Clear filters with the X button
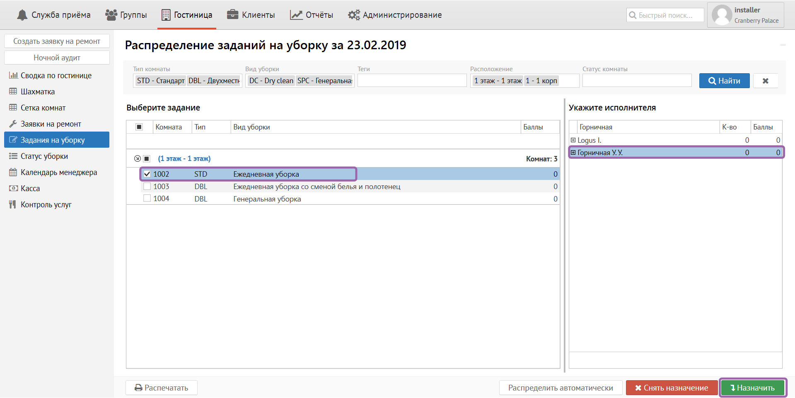 click(765, 81)
